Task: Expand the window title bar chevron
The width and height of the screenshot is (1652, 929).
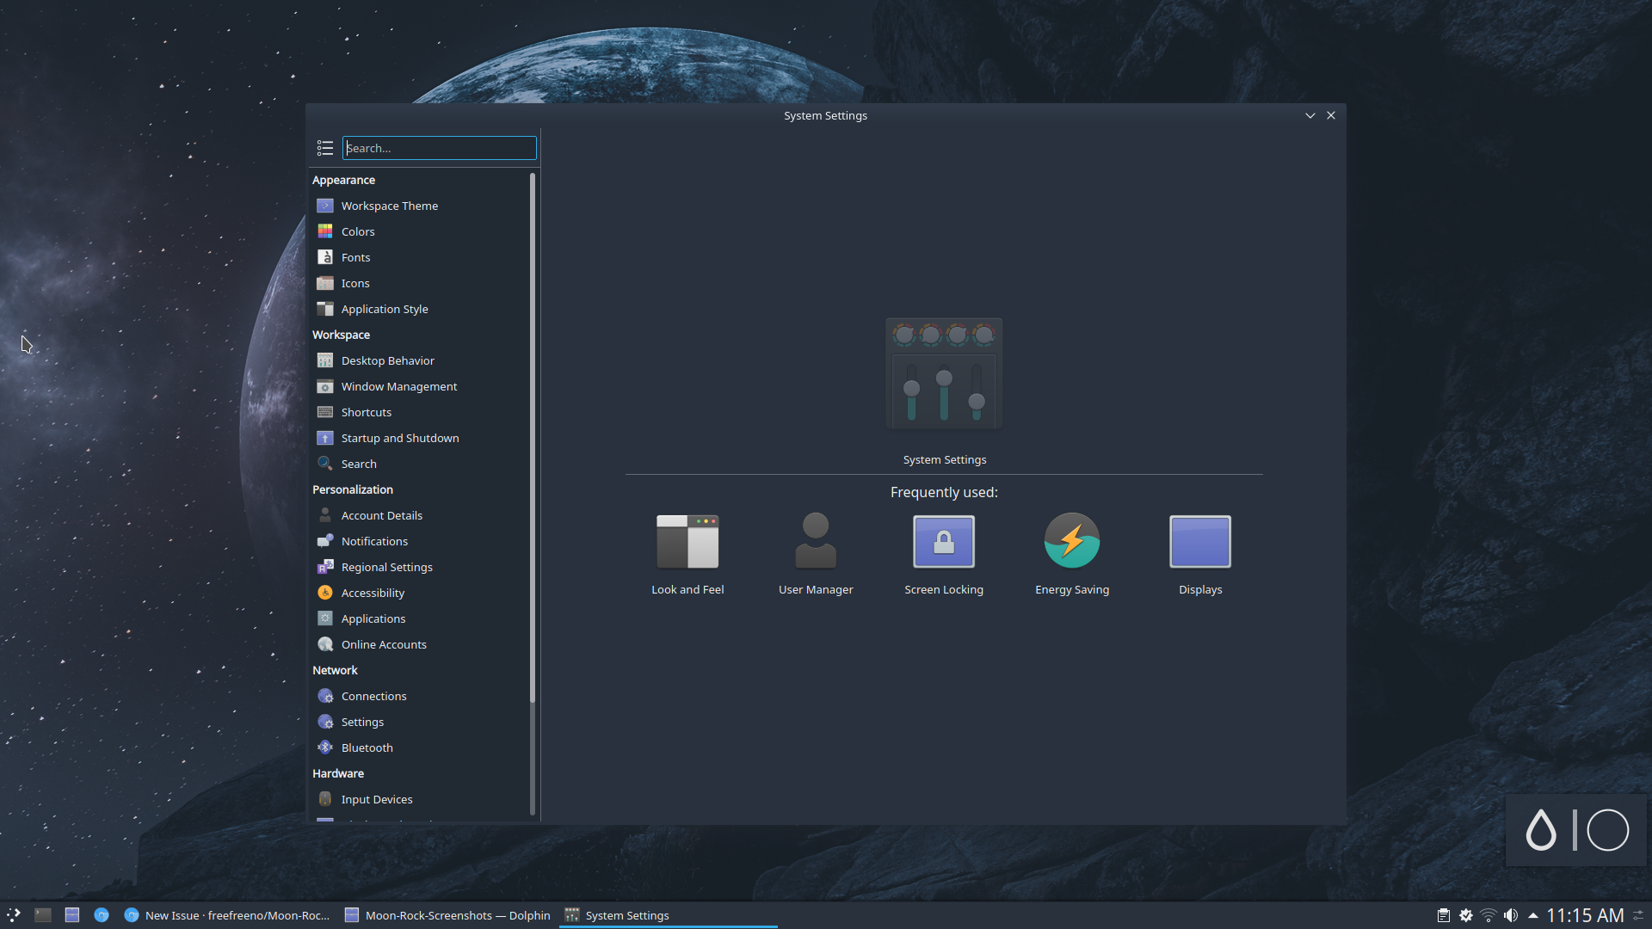Action: 1309,114
